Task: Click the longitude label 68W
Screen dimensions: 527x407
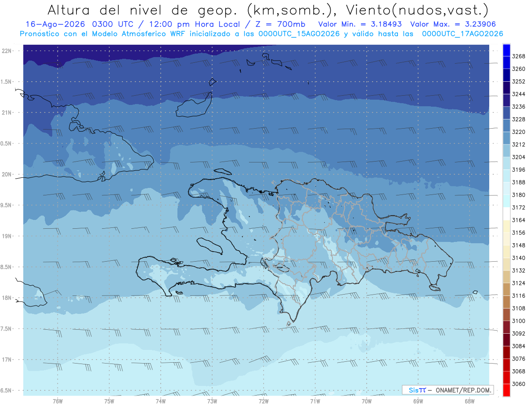Action: point(469,401)
